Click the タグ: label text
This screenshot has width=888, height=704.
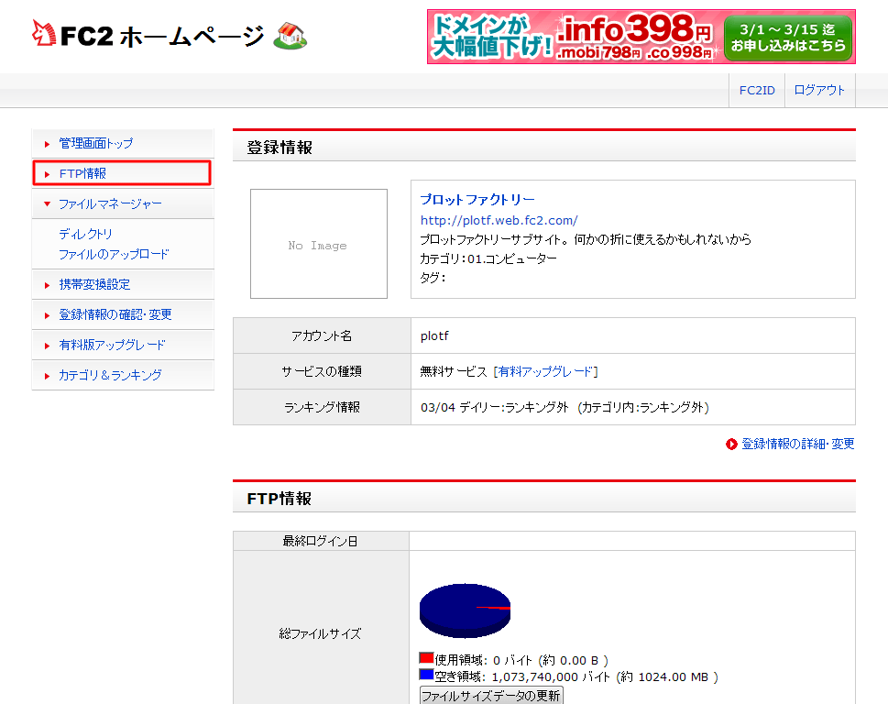tap(433, 278)
